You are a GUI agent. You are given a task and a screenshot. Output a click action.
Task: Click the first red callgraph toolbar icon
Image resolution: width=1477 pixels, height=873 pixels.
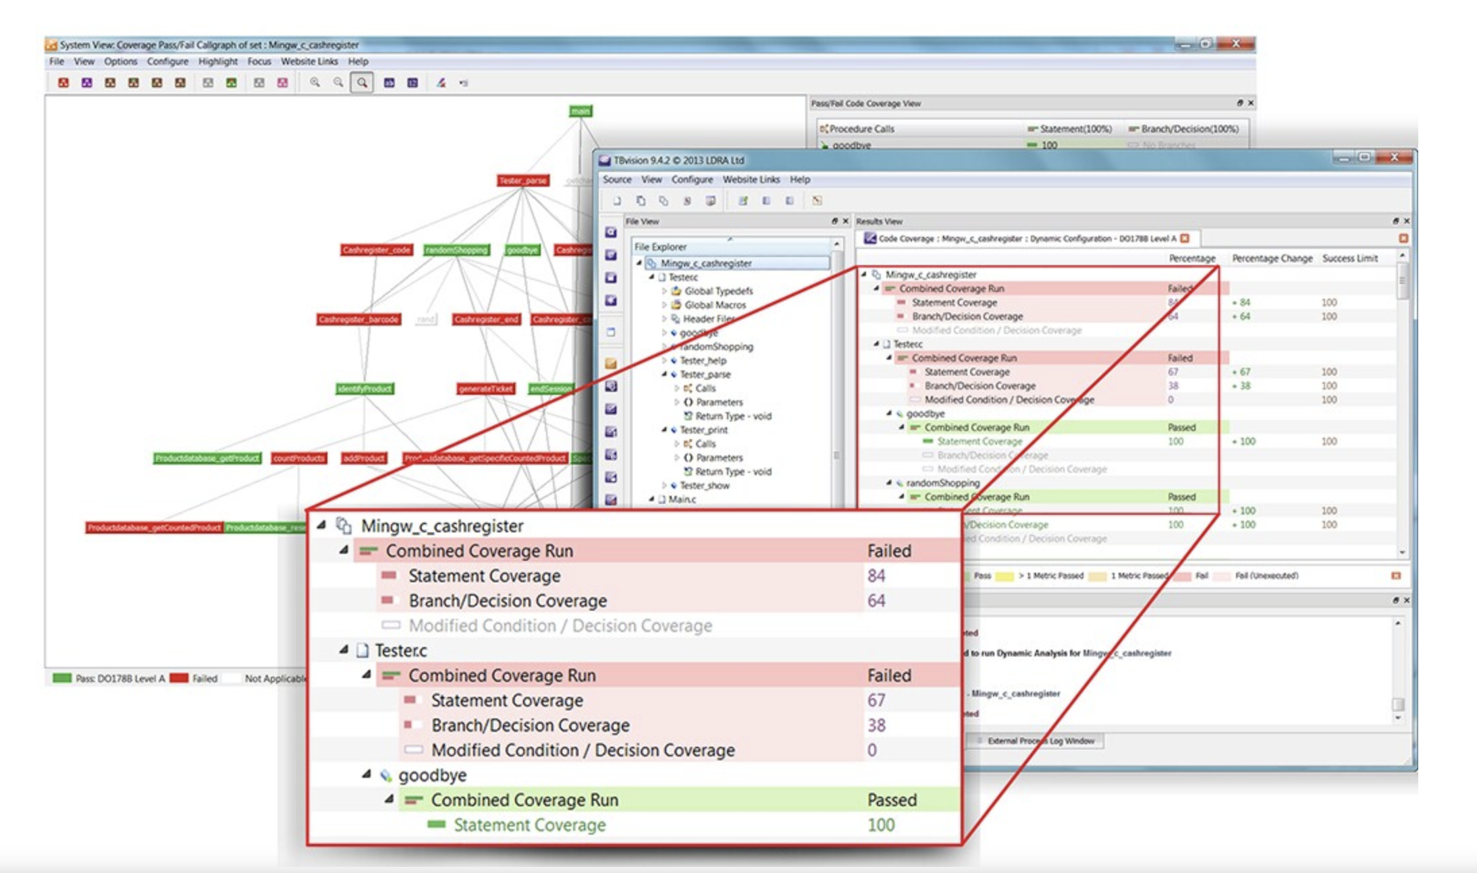(63, 83)
